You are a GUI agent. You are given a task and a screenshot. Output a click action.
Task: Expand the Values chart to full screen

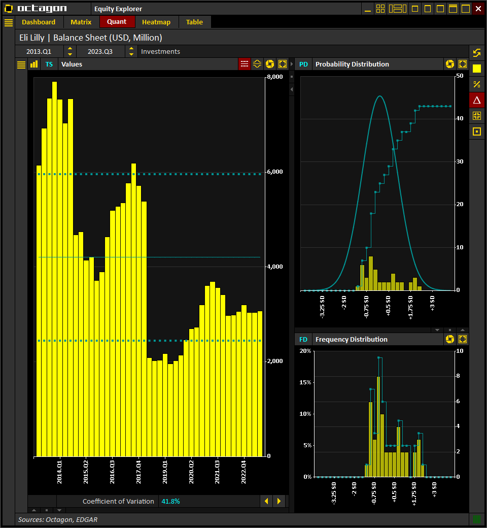click(283, 64)
